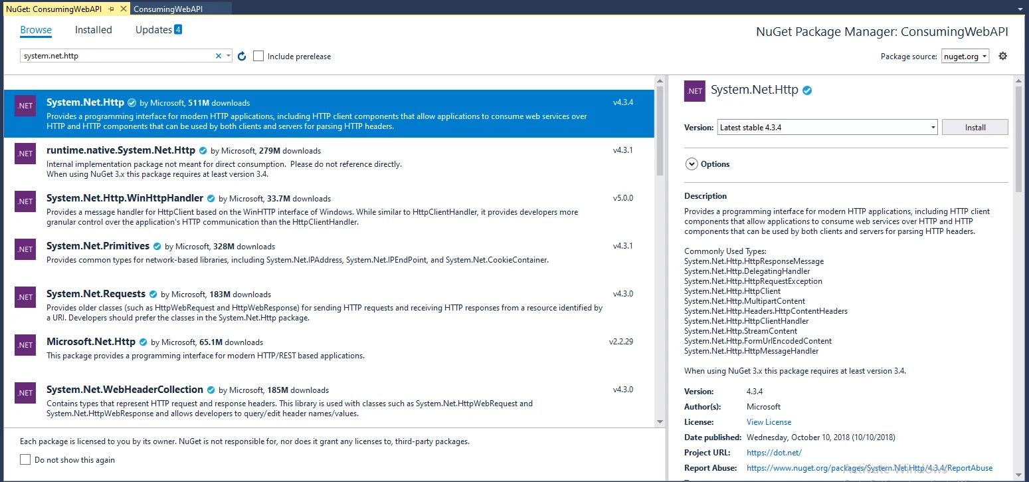Screen dimensions: 1029x482
Task: Select the runtime.native.System.Net.Http package
Action: [329, 162]
